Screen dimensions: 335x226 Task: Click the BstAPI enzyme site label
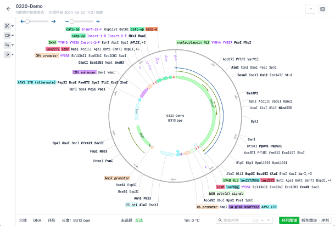[x=252, y=93]
